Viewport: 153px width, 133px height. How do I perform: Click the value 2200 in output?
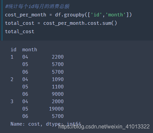point(58,57)
